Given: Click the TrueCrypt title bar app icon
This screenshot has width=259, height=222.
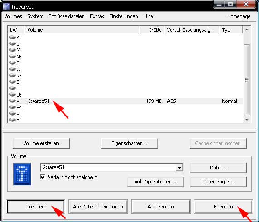Looking at the screenshot, I should click(x=6, y=7).
